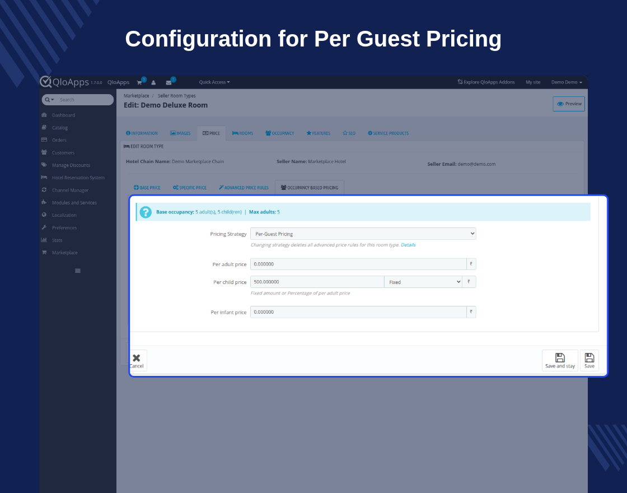The image size is (627, 493).
Task: Switch to the SEO tab
Action: 349,133
